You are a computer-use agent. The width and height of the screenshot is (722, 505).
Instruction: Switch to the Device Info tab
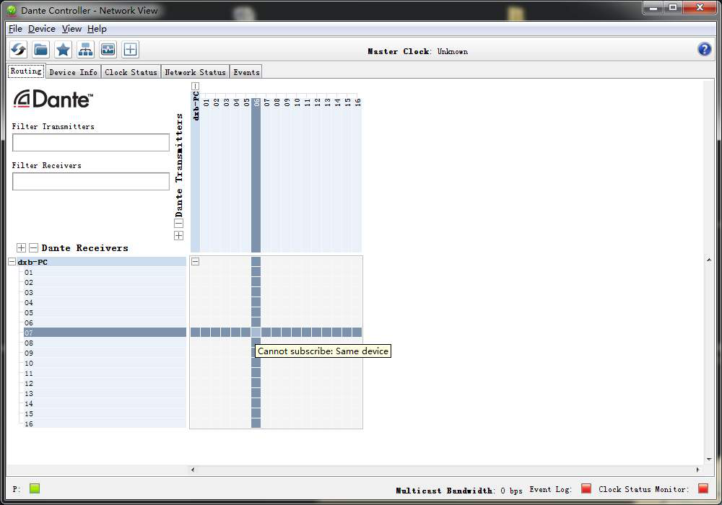point(73,72)
